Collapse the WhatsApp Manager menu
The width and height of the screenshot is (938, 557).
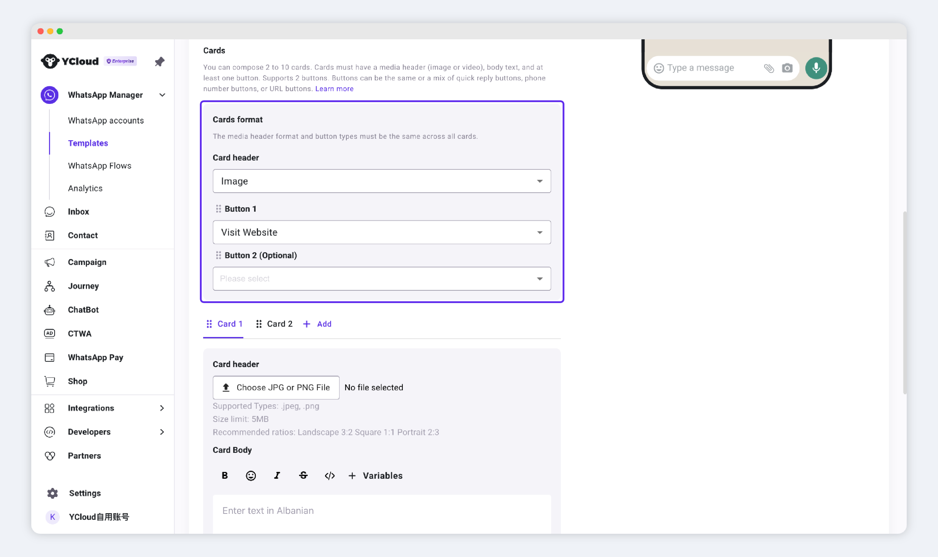click(162, 95)
